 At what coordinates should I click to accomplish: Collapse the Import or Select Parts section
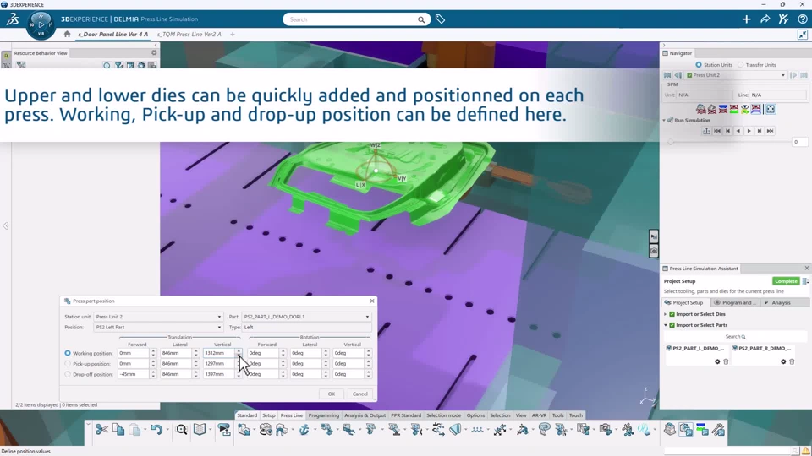point(666,325)
